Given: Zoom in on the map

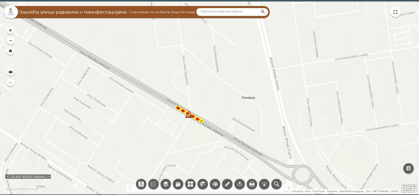Looking at the screenshot, I should click(x=11, y=30).
